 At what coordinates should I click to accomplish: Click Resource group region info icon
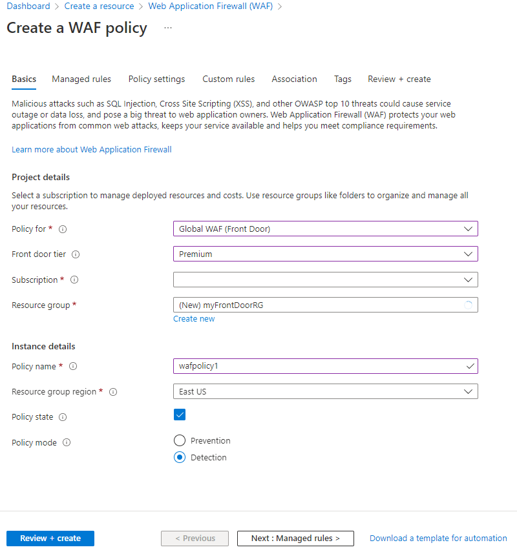tap(113, 392)
